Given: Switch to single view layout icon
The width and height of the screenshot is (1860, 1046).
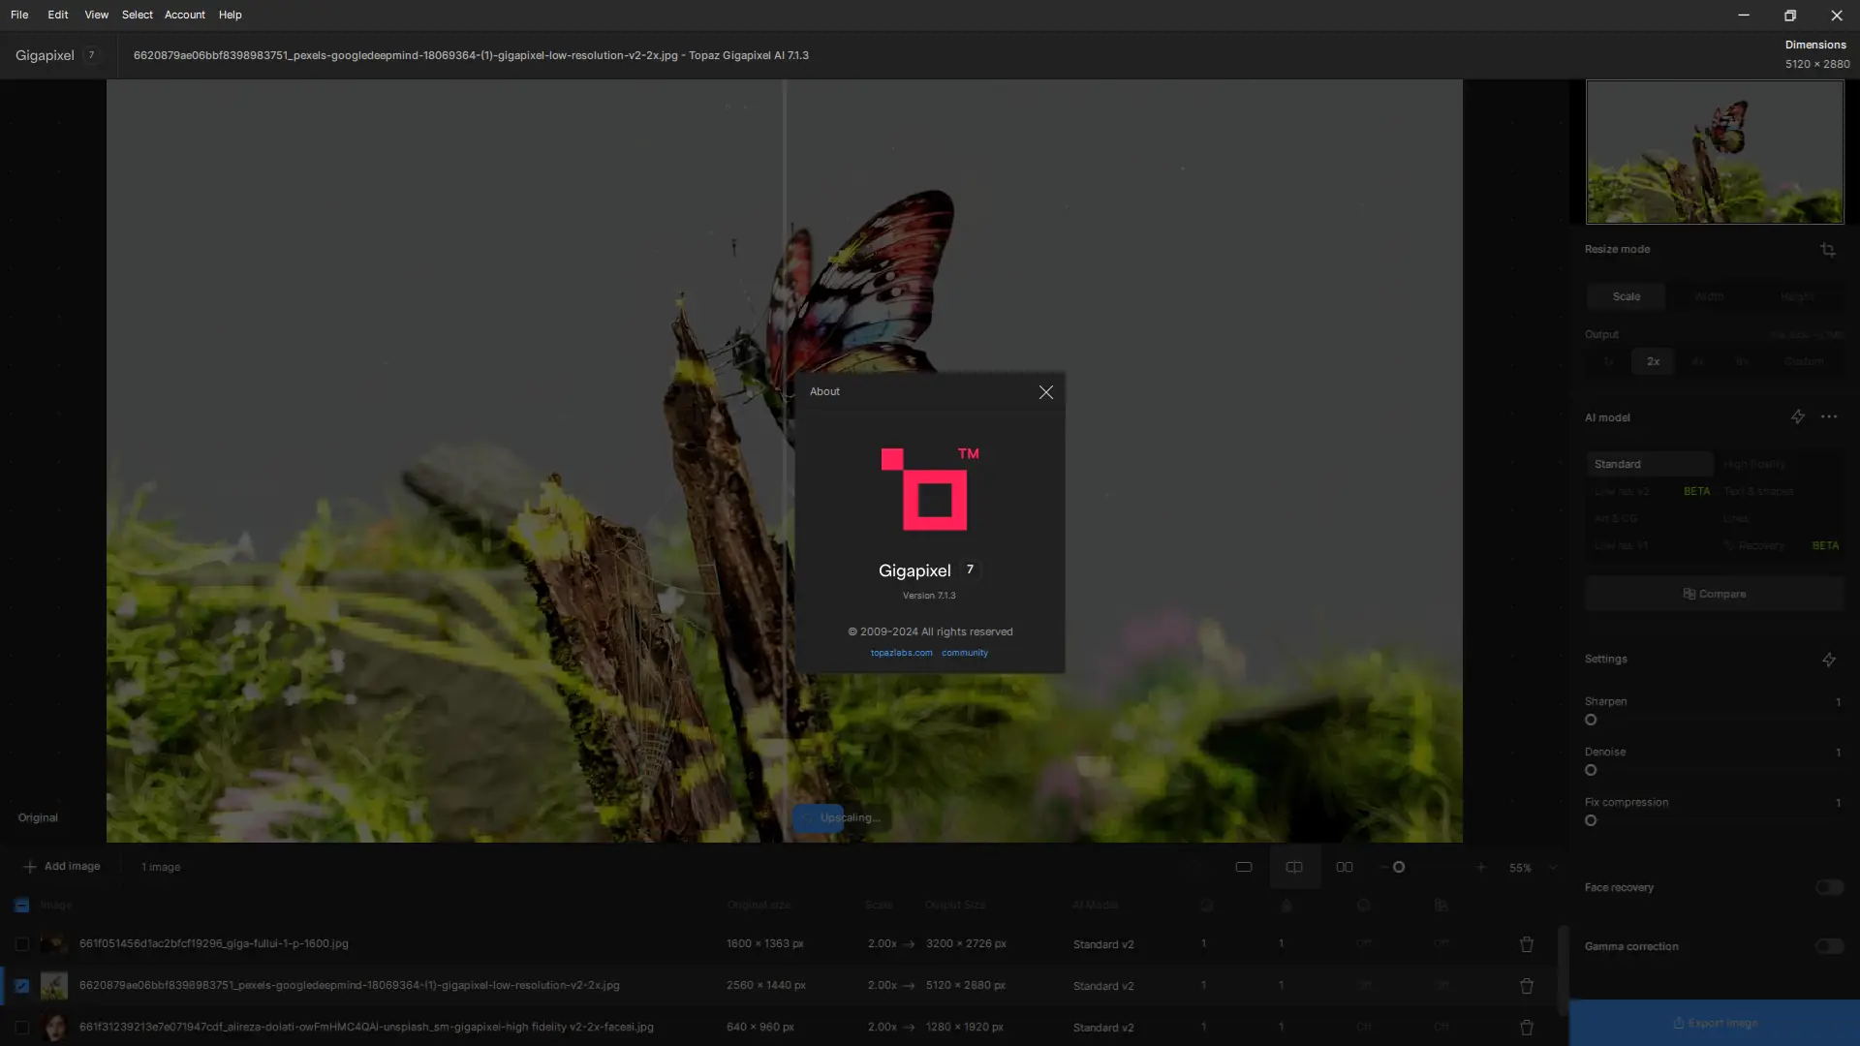Looking at the screenshot, I should point(1244,867).
